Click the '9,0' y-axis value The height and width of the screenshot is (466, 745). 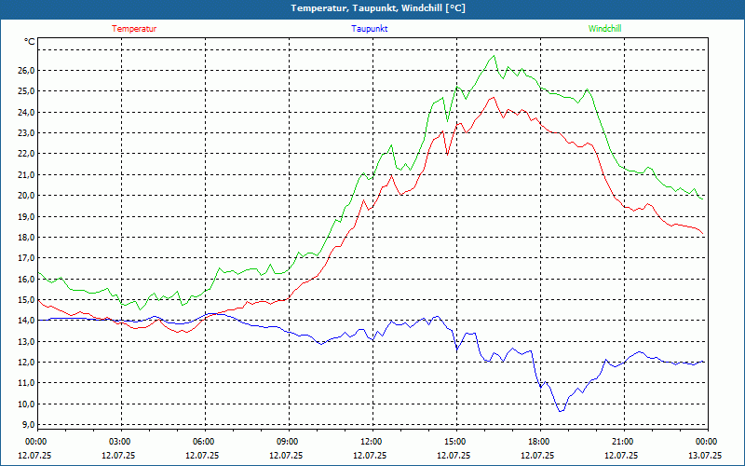pyautogui.click(x=29, y=425)
